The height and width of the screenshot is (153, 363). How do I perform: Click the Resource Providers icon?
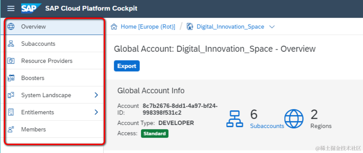point(11,61)
